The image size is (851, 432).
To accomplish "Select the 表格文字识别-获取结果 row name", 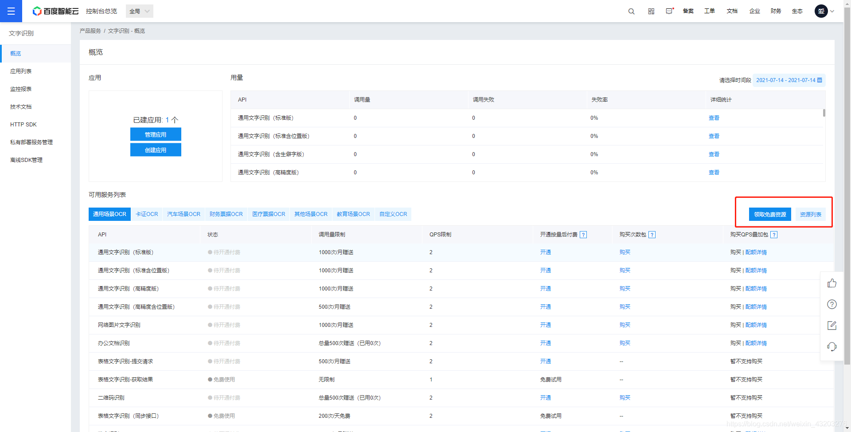I will point(125,380).
